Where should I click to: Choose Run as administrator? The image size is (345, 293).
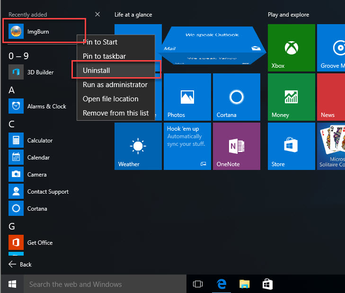pos(116,85)
